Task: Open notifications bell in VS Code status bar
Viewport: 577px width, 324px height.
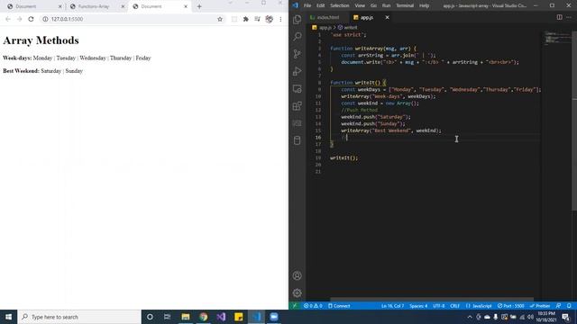Action: click(569, 306)
